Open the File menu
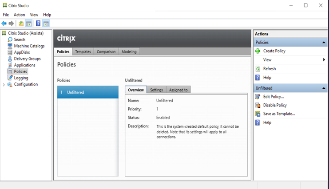329x189 pixels. pyautogui.click(x=6, y=15)
